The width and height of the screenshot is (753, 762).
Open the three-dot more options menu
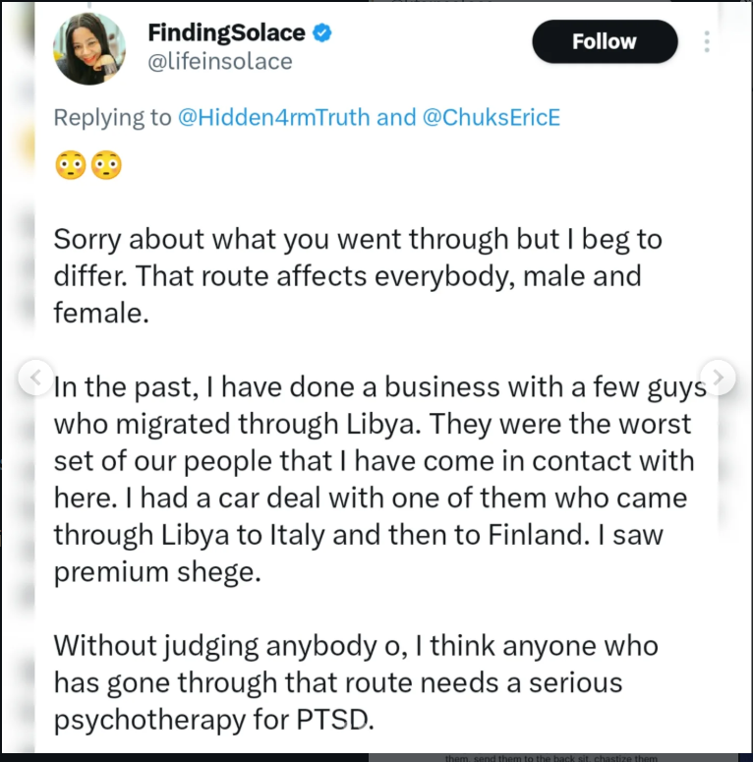click(707, 41)
